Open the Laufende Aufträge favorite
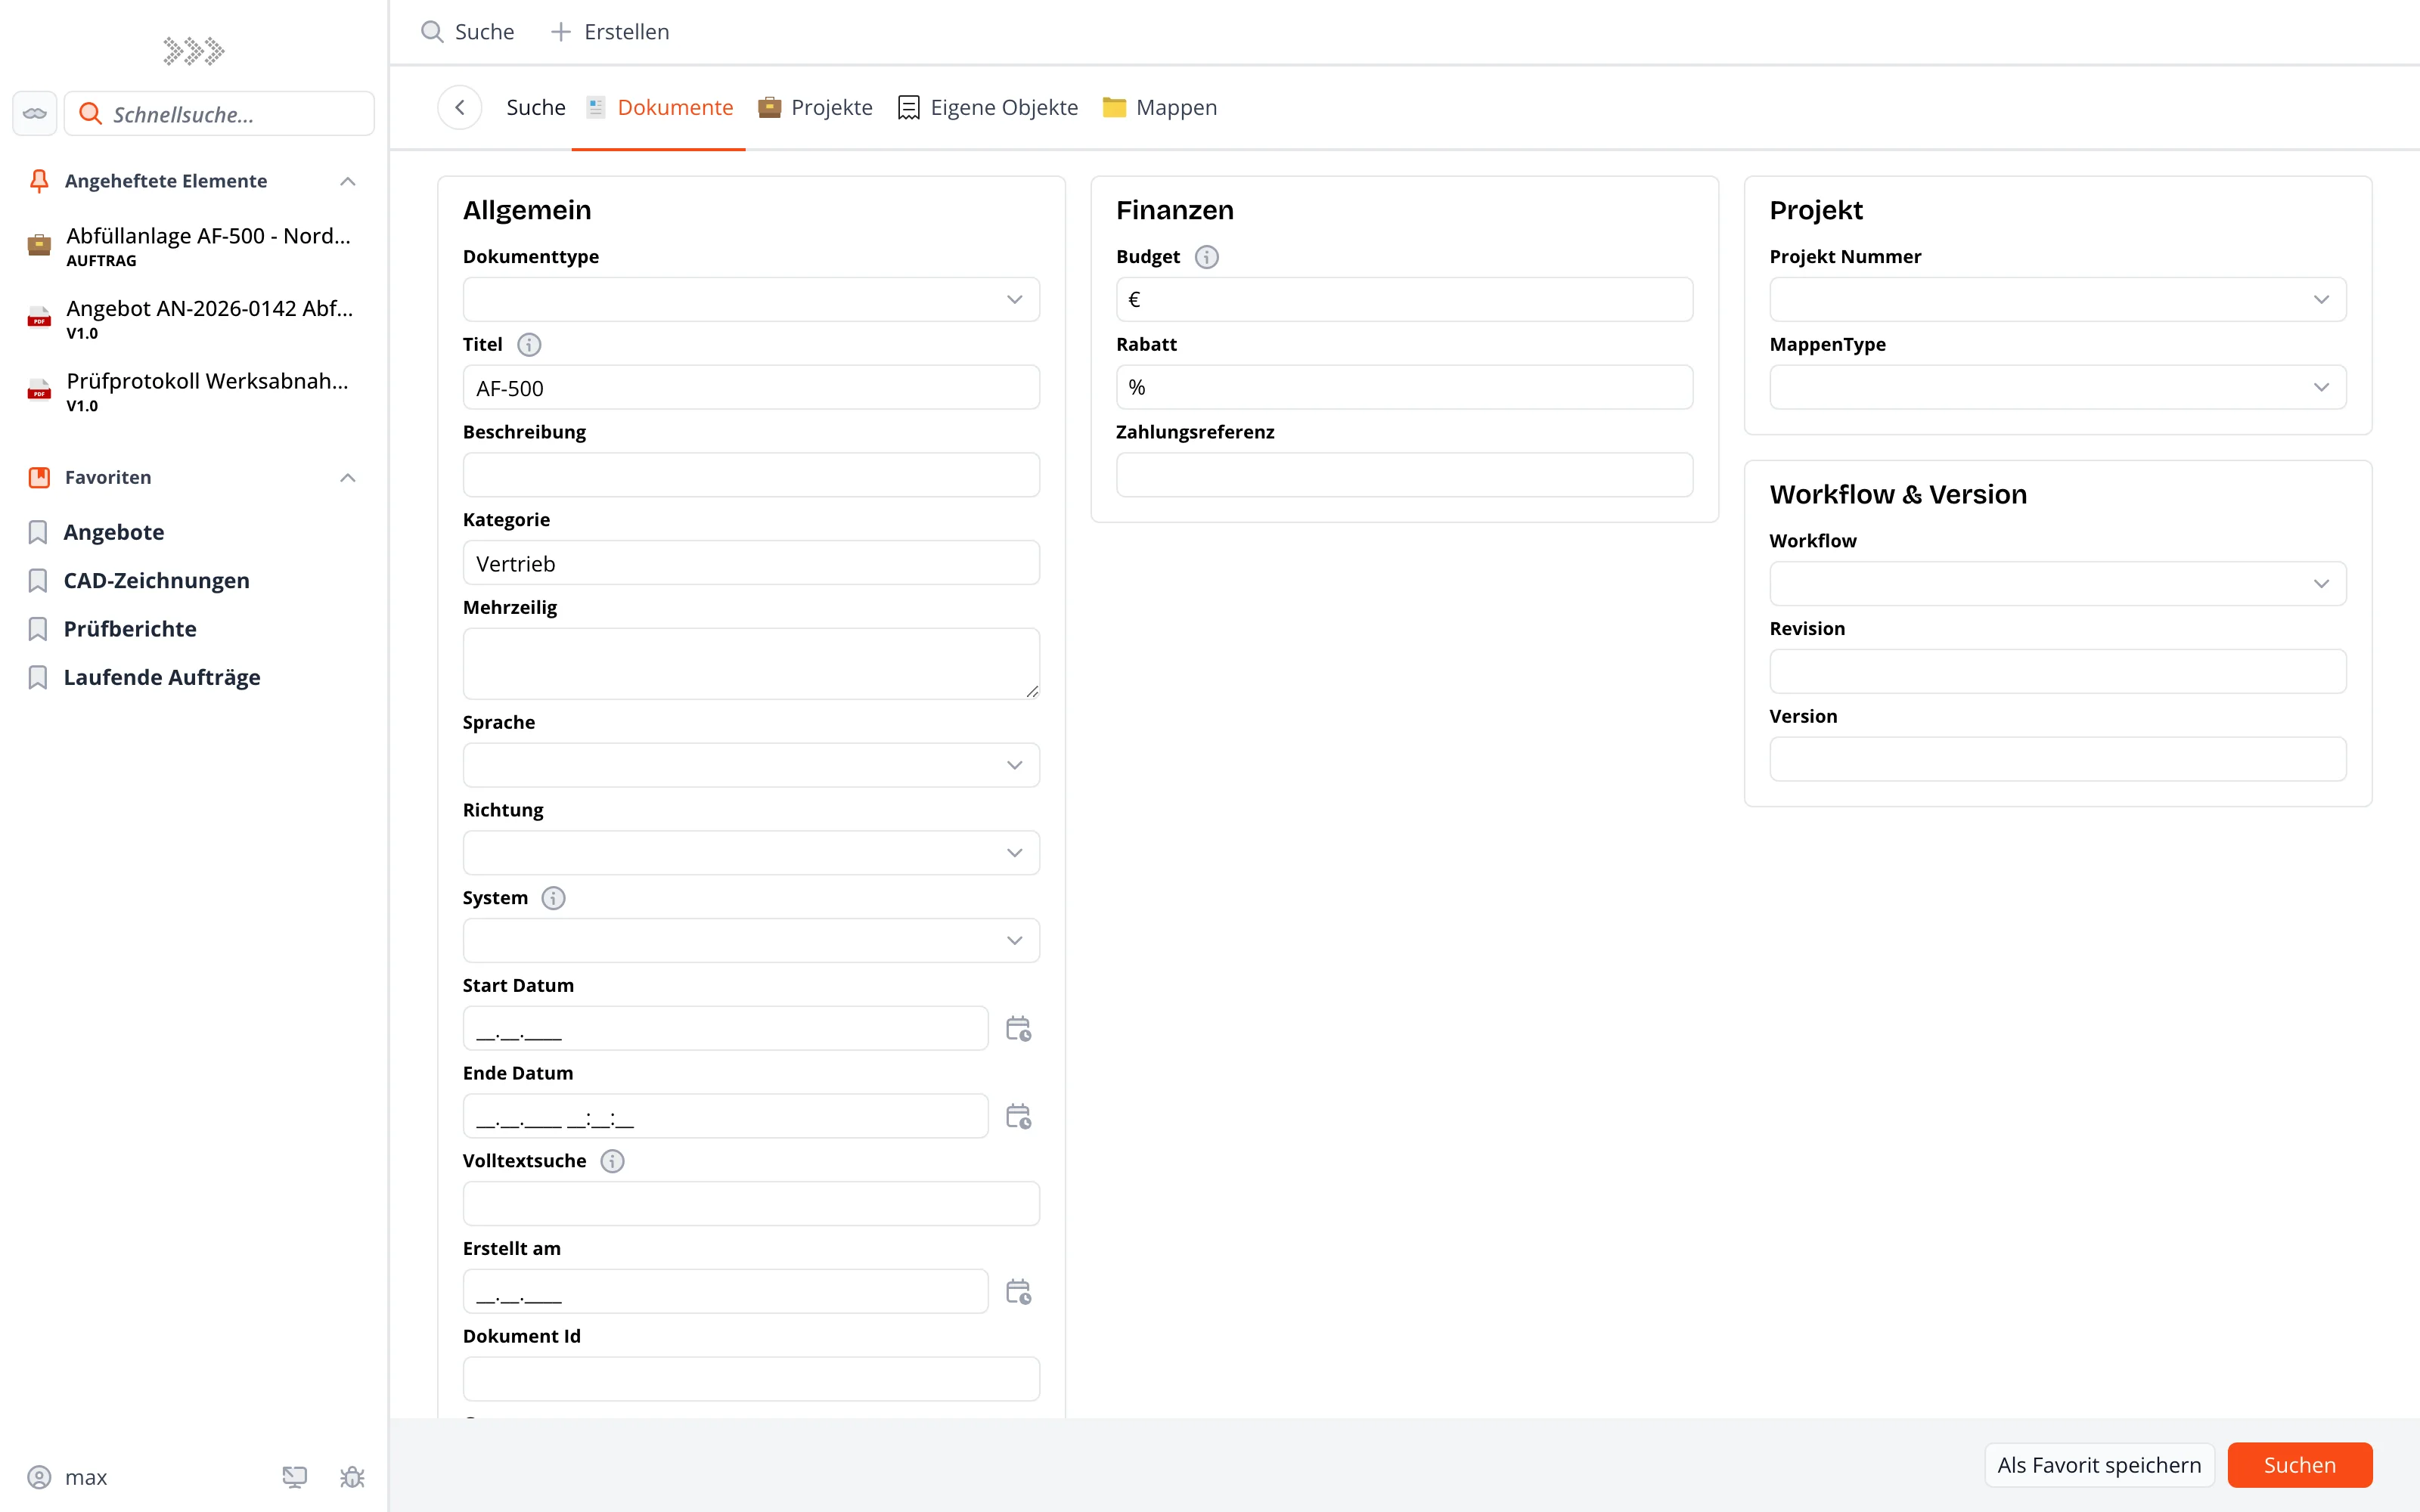 tap(162, 677)
